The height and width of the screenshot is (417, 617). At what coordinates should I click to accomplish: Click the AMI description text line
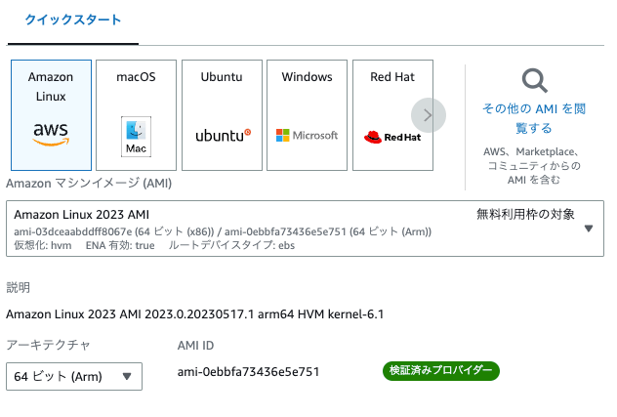[x=195, y=314]
